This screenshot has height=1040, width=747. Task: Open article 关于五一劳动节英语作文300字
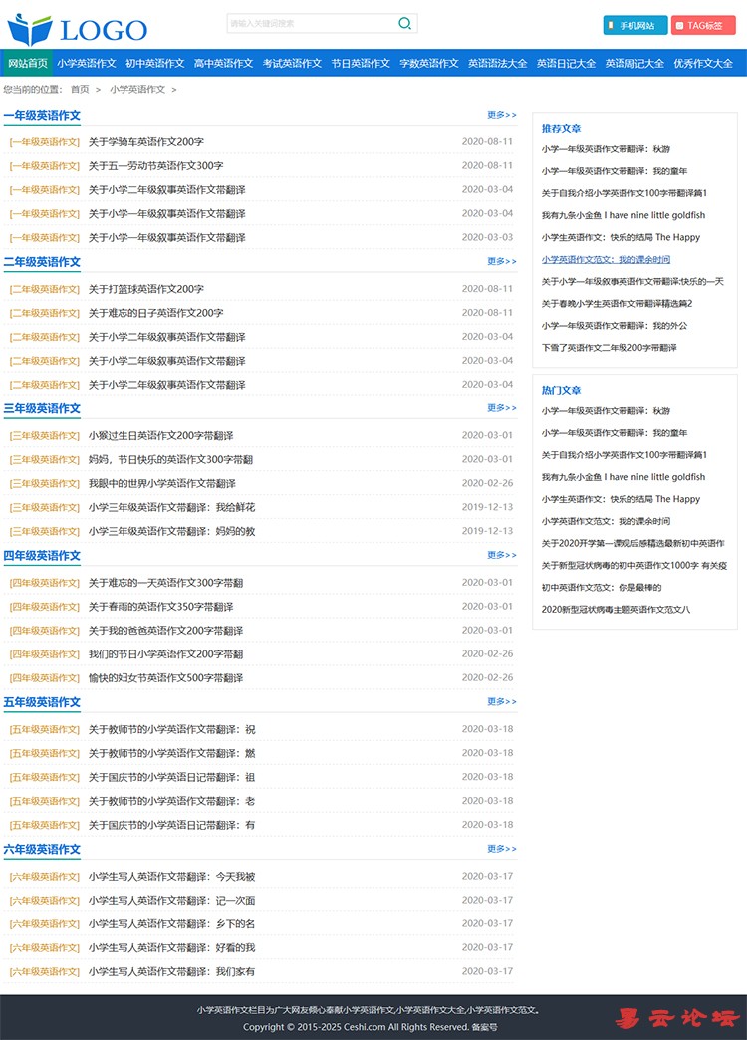pyautogui.click(x=156, y=165)
